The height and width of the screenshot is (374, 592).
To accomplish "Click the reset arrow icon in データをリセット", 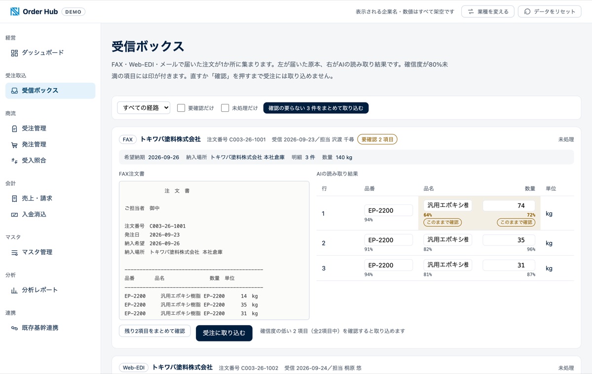I will pos(527,11).
